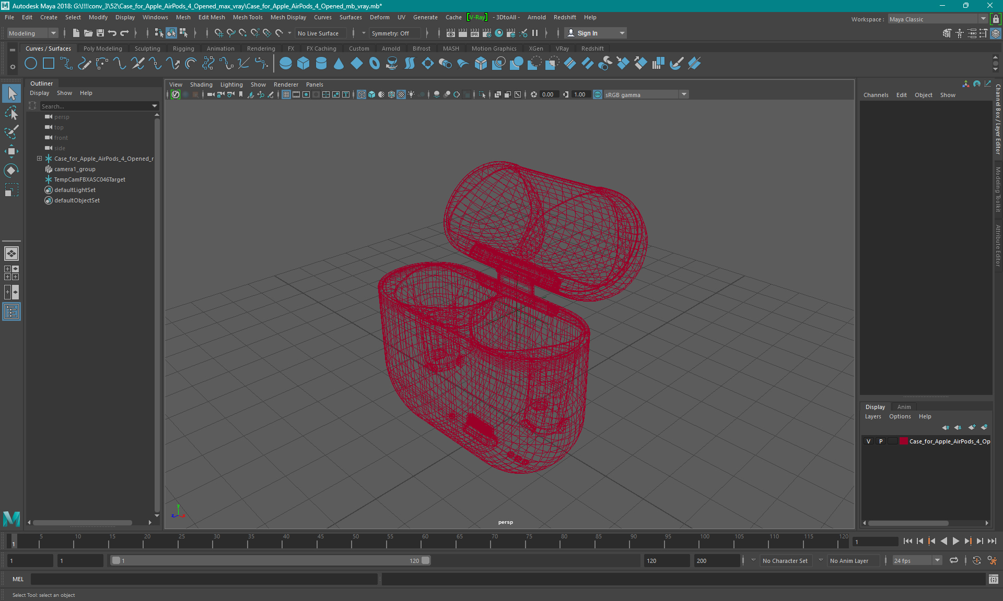Click the NURBS square shelf icon
This screenshot has height=601, width=1003.
point(49,64)
